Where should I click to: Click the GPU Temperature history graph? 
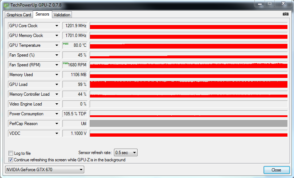pyautogui.click(x=189, y=45)
